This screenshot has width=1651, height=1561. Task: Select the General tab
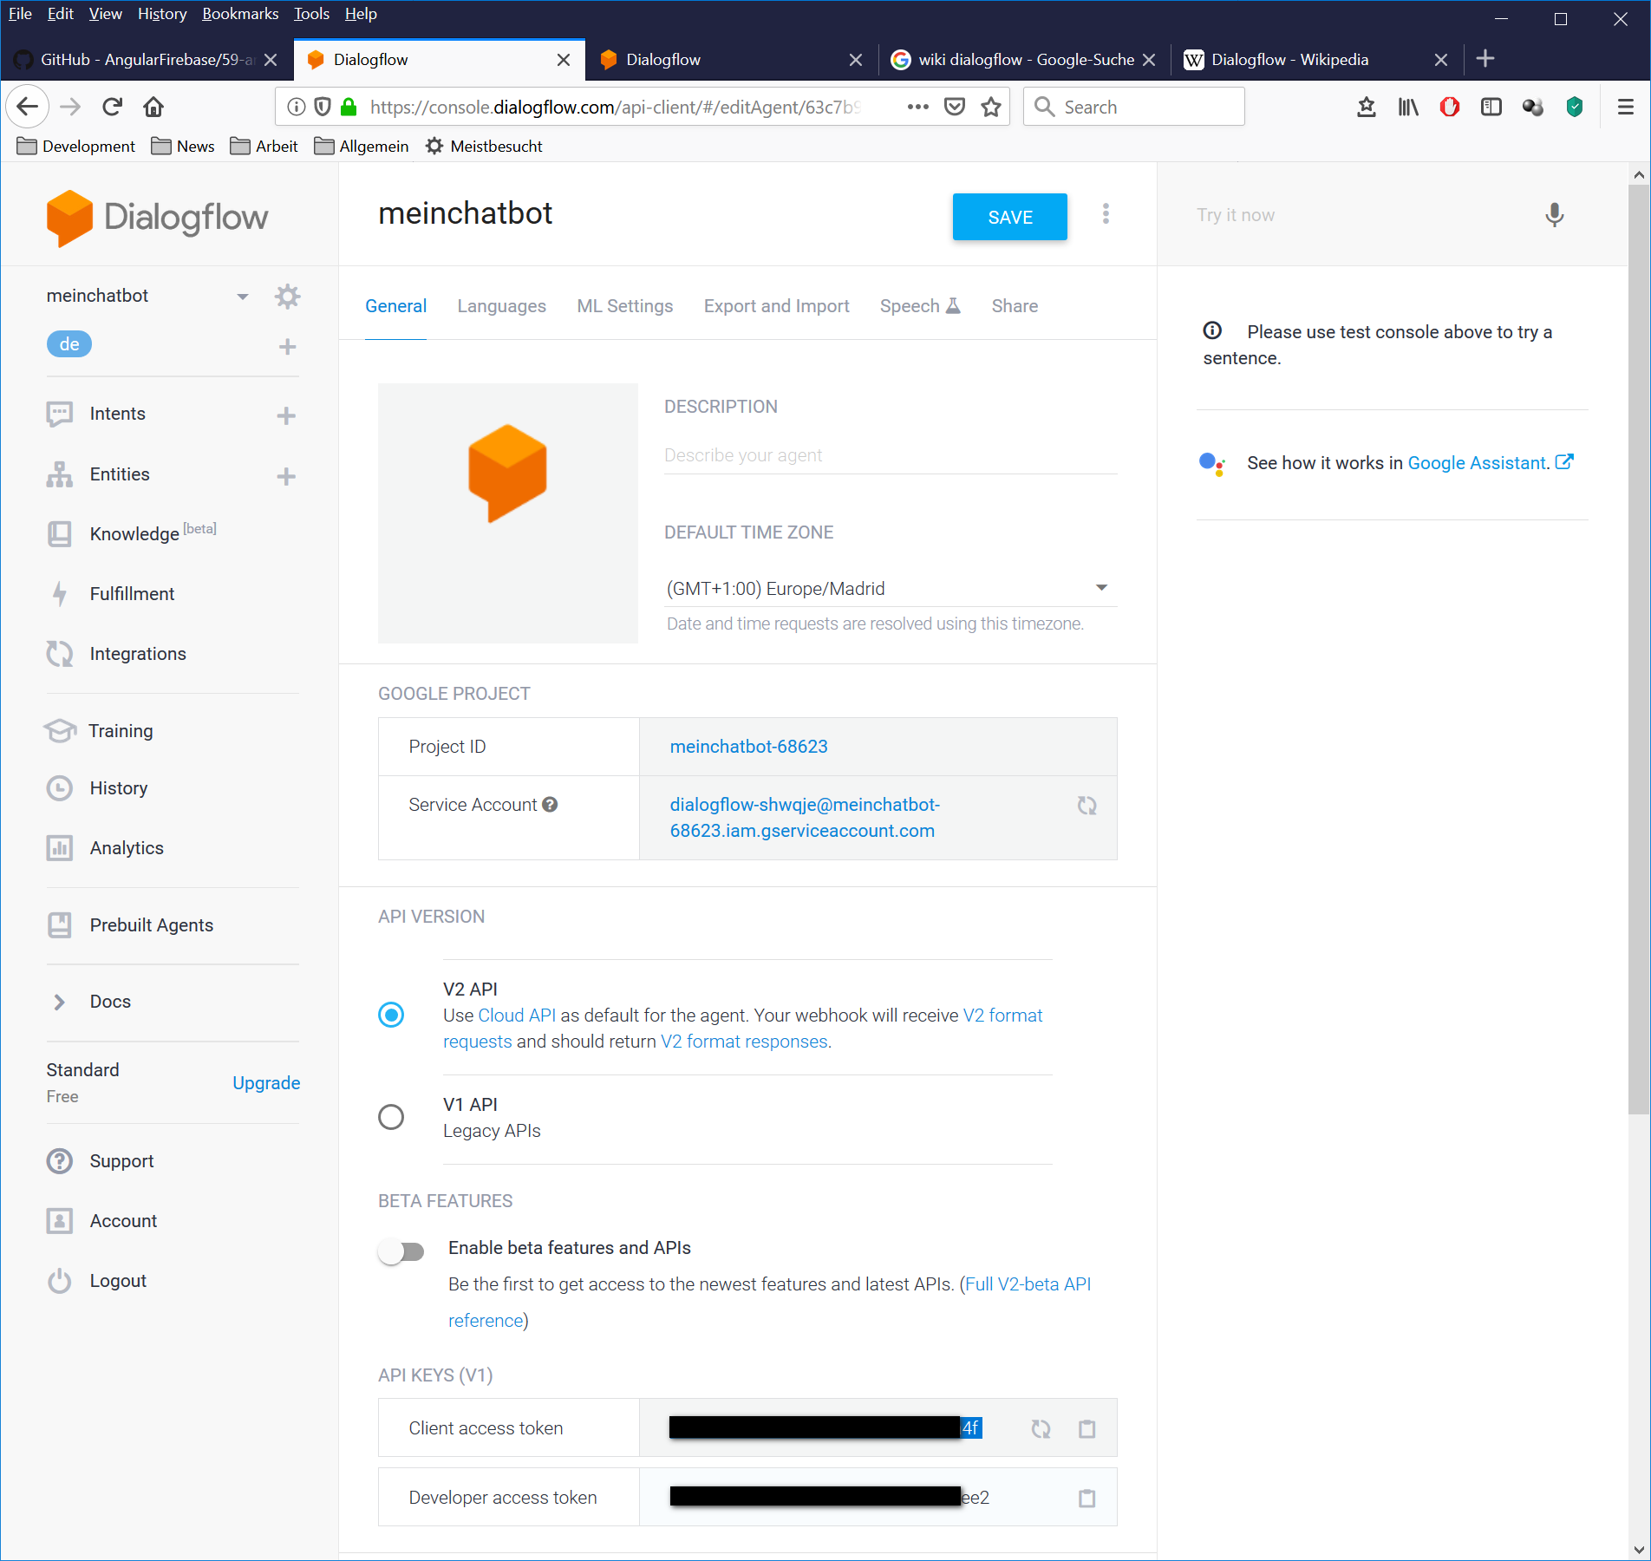(x=395, y=306)
